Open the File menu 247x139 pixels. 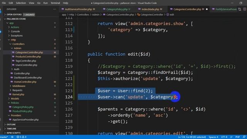click(4, 3)
